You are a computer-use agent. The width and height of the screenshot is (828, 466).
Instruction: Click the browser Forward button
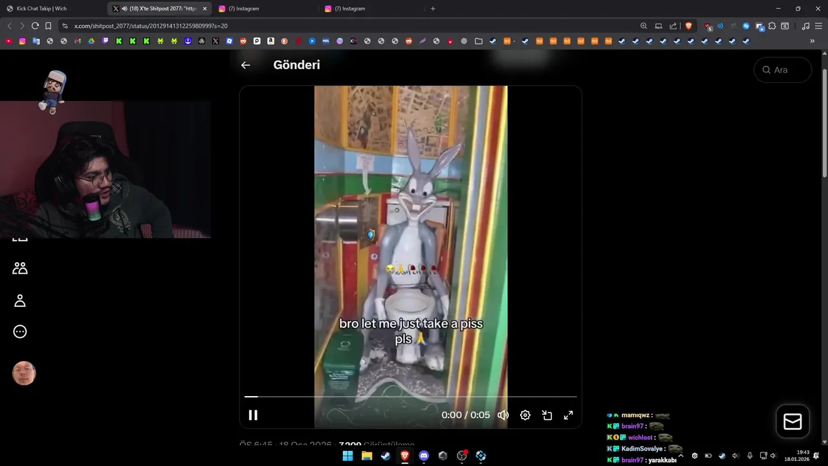point(22,26)
